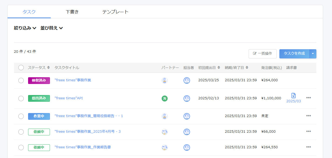Open more options for "freee times"API row
Image resolution: width=332 pixels, height=158 pixels.
[x=309, y=98]
